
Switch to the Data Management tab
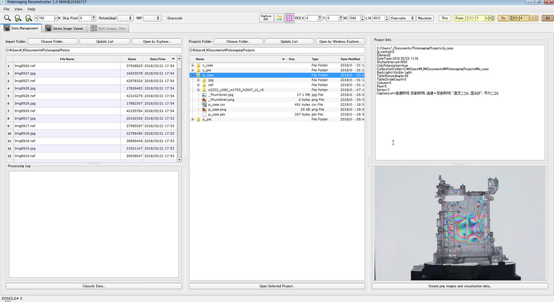pos(21,28)
